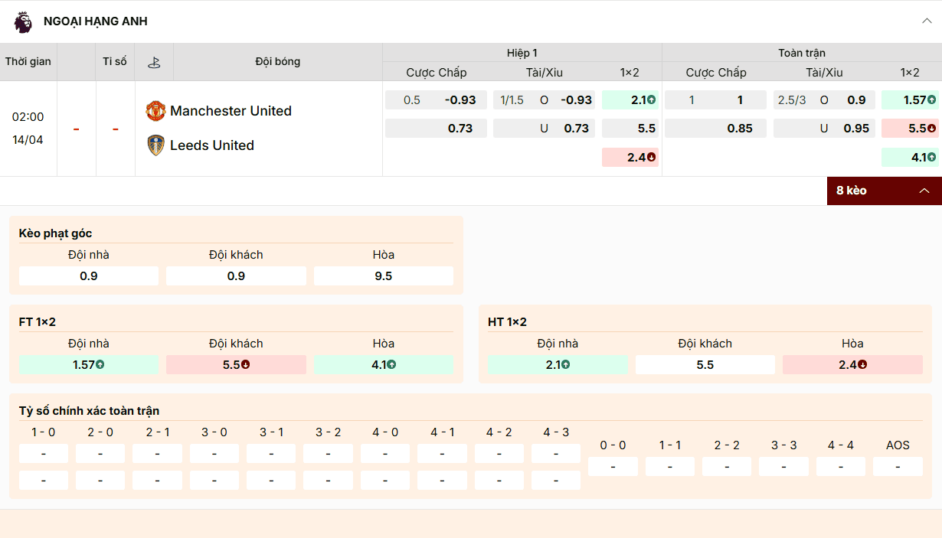Viewport: 942px width, 538px height.
Task: Click the corner flag icon in the table header
Action: pos(154,61)
